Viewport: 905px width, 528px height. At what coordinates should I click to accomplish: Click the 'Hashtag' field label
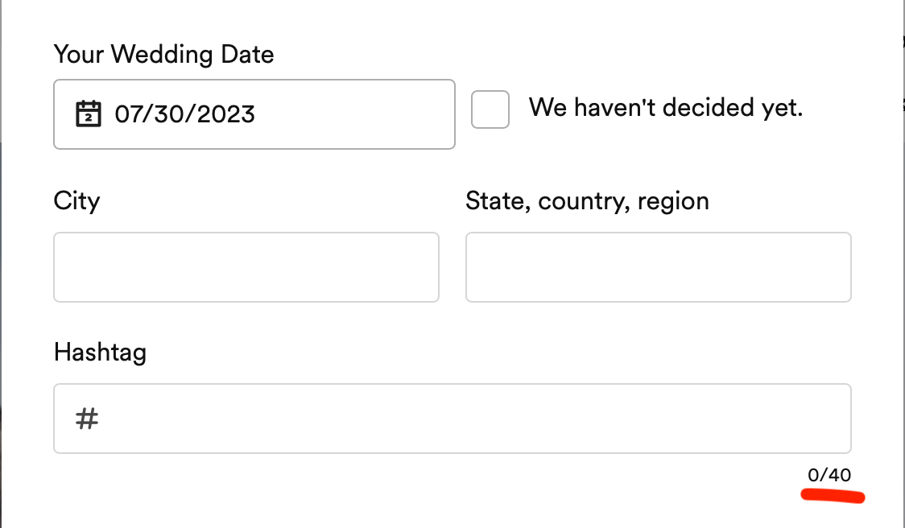(100, 353)
